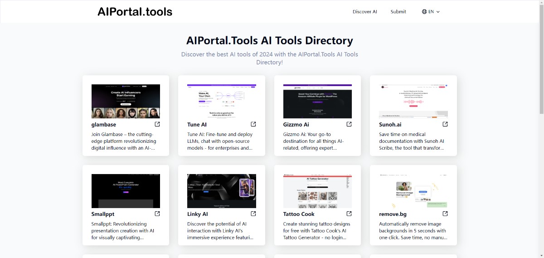This screenshot has width=544, height=258.
Task: Click the glambase preview thumbnail
Action: pyautogui.click(x=126, y=101)
